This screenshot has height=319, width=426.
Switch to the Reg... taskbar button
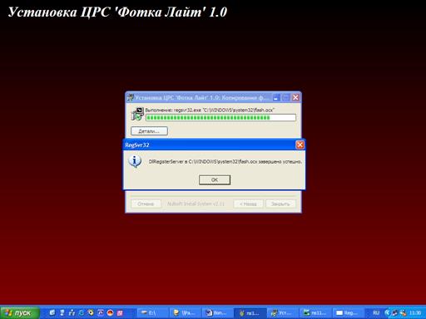(349, 313)
